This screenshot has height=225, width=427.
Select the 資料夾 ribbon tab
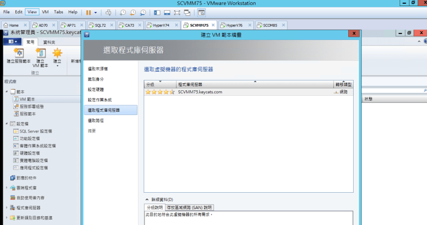tap(49, 42)
